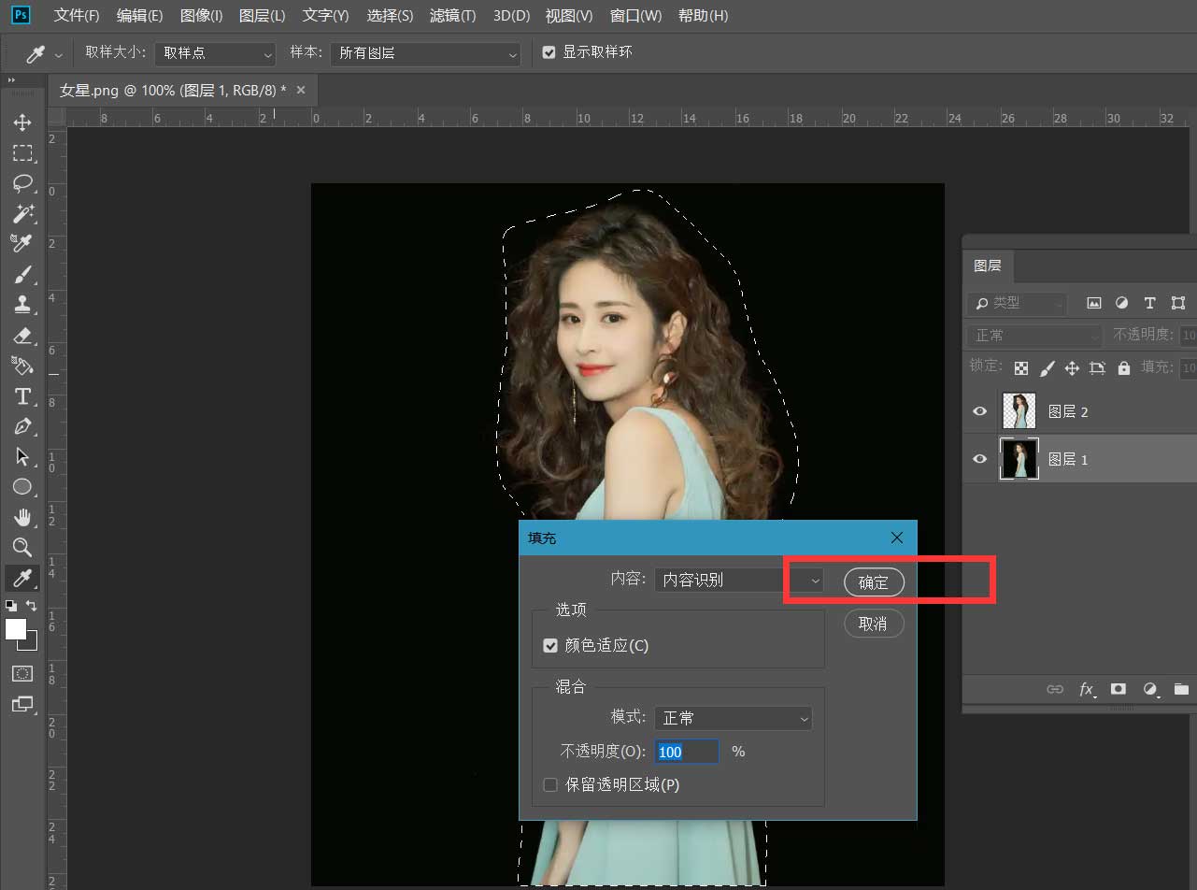This screenshot has height=890, width=1197.
Task: Open layer blend mode 正常 dropdown
Action: (1034, 335)
